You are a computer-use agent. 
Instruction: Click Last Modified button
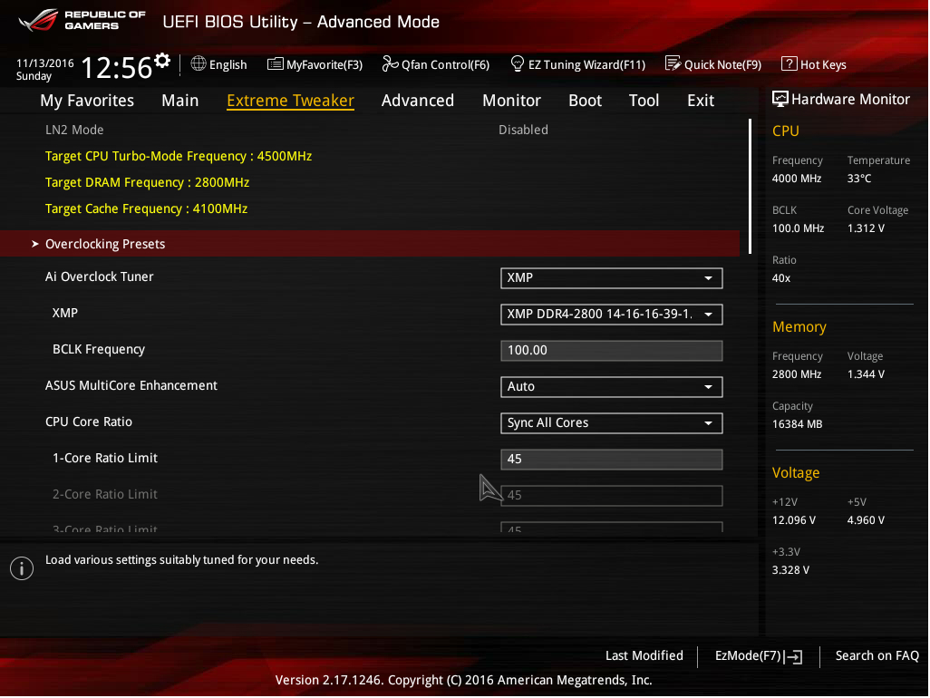coord(644,655)
